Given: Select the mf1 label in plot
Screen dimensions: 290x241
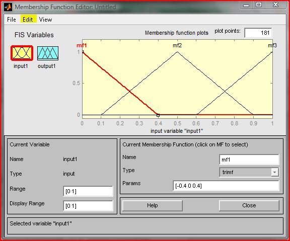Looking at the screenshot, I should [82, 45].
